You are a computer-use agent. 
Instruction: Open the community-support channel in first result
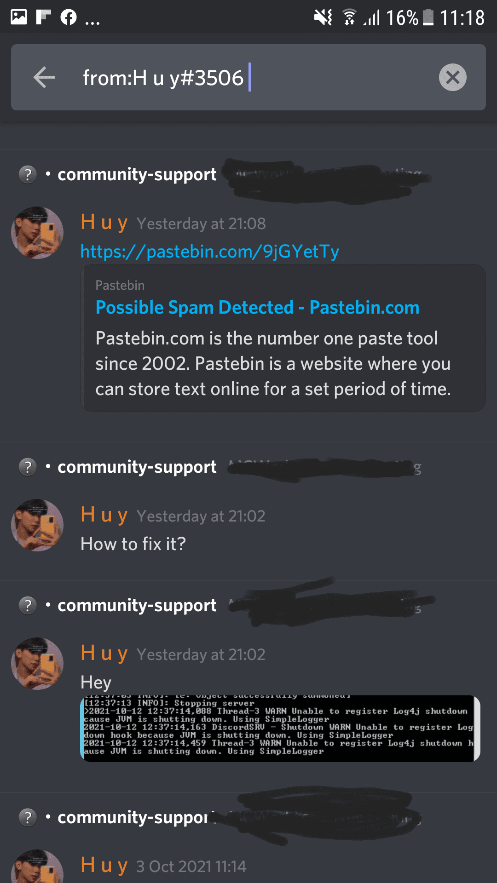(137, 174)
